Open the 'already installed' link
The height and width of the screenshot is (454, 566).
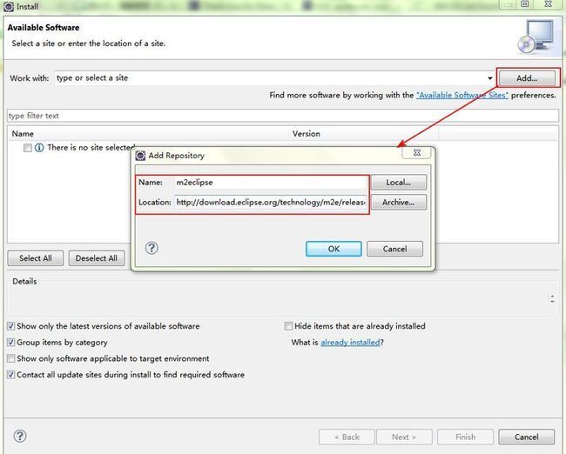tap(350, 342)
